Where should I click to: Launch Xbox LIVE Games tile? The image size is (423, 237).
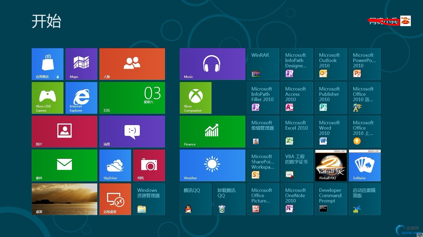point(48,98)
